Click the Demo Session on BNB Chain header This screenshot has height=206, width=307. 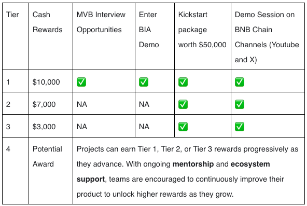coord(268,36)
